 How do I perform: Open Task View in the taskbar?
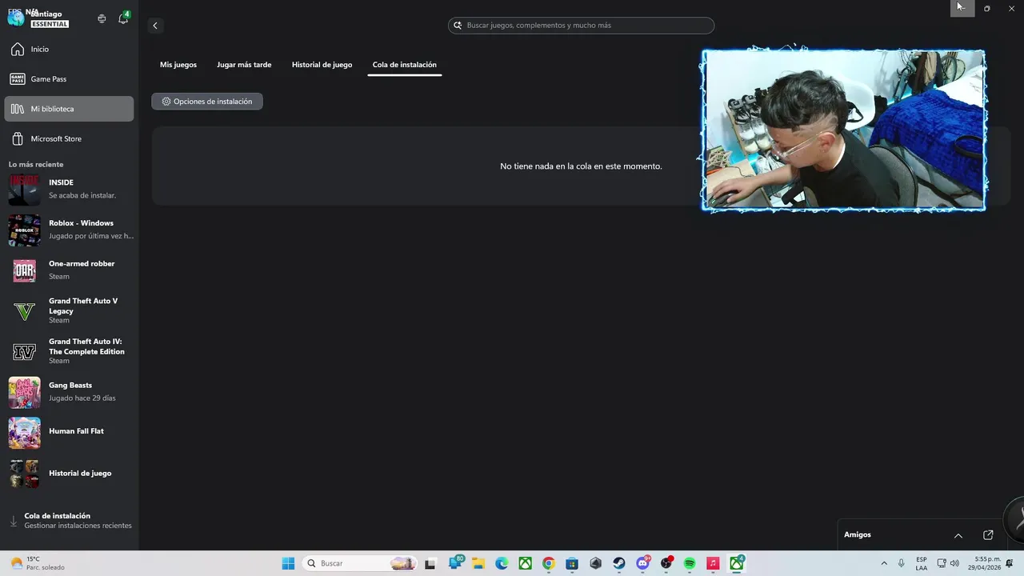tap(430, 563)
